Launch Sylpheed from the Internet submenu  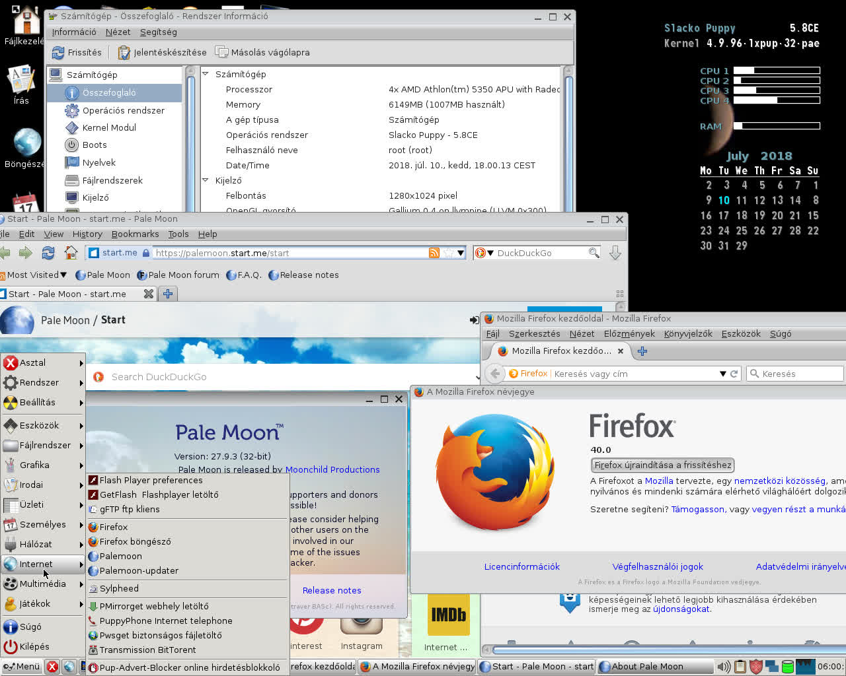pyautogui.click(x=188, y=588)
